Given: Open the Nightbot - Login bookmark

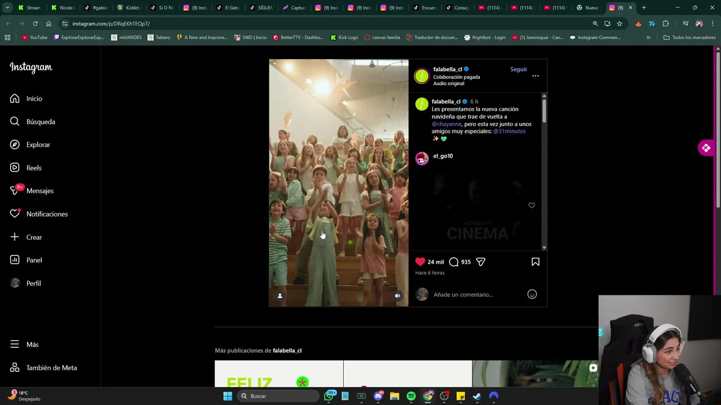Looking at the screenshot, I should 484,38.
